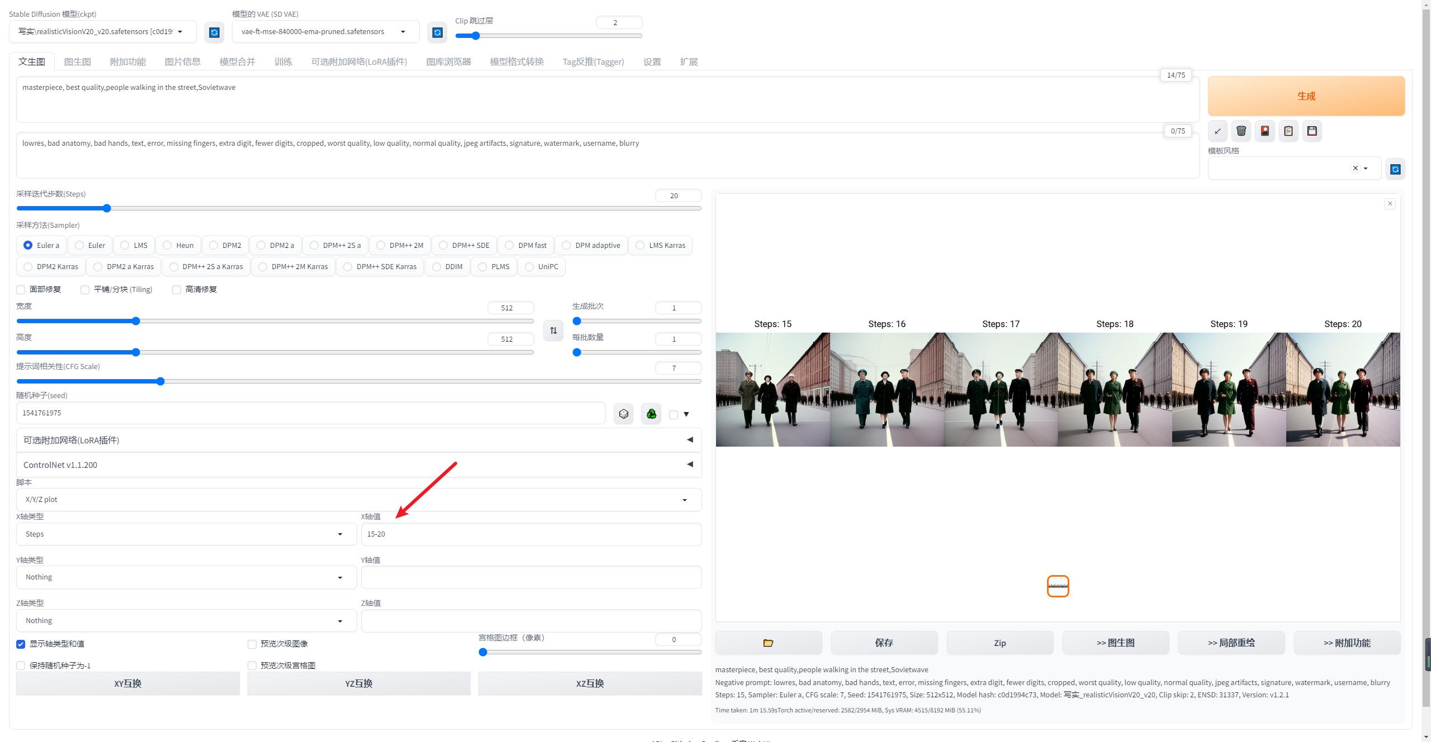1431x742 pixels.
Task: Click the extra networks/LoRA plugin icon
Action: (1266, 131)
